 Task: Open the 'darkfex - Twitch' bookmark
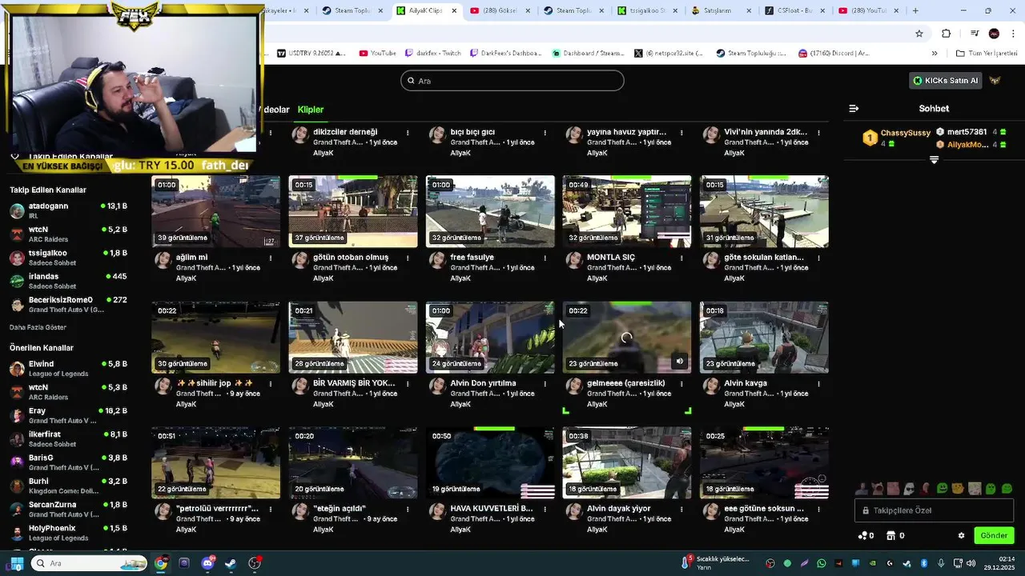(433, 54)
